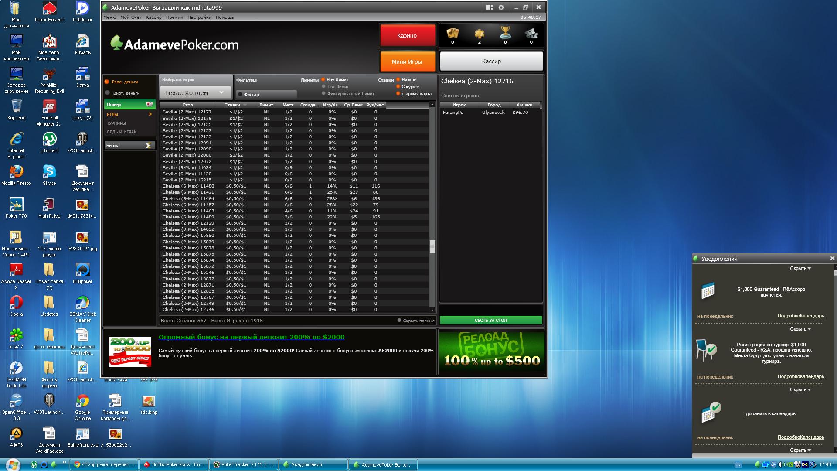Click the calendar icon of $1,000 Guaranteed notification
This screenshot has height=471, width=837.
708,290
